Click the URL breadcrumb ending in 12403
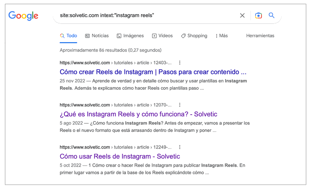Image resolution: width=313 pixels, height=192 pixels. click(x=115, y=63)
